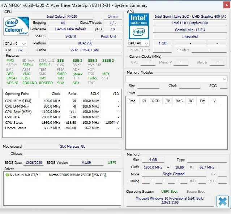Click the Freq column header in memory table
Viewport: 231px width, 214px height.
(132, 101)
